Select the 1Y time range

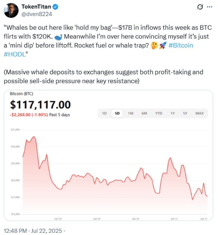173,113
